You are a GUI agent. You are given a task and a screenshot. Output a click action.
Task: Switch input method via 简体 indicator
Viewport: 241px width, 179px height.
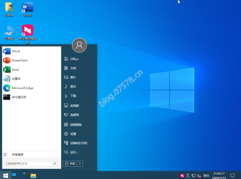coord(206,176)
